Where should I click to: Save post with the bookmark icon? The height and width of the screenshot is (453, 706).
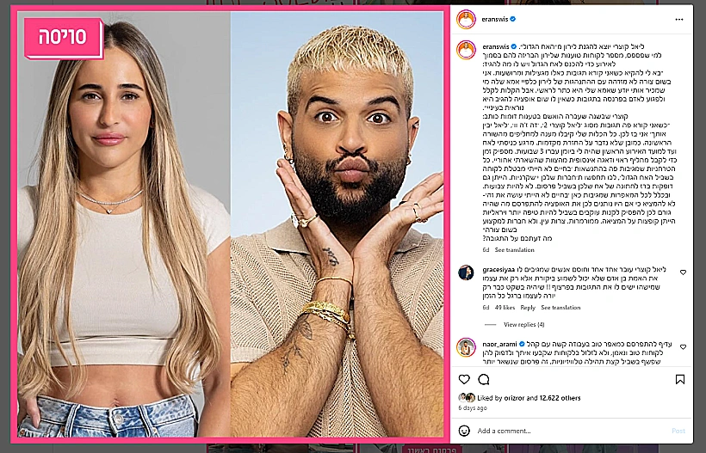(680, 379)
